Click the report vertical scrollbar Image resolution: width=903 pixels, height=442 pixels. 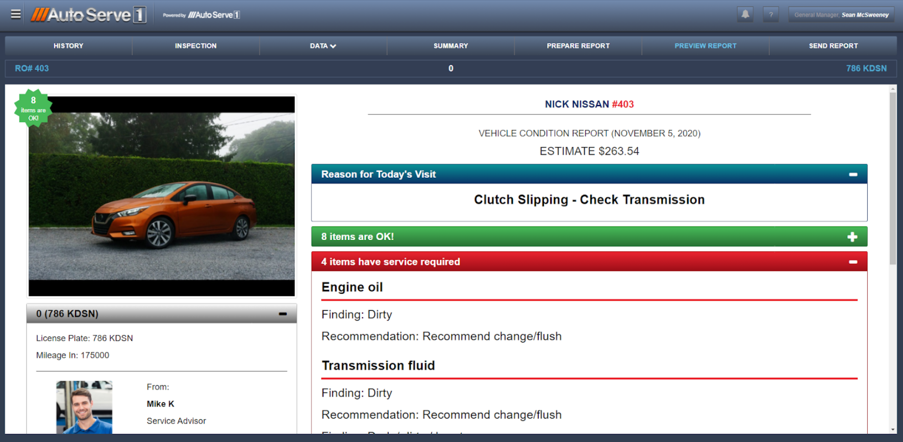893,179
